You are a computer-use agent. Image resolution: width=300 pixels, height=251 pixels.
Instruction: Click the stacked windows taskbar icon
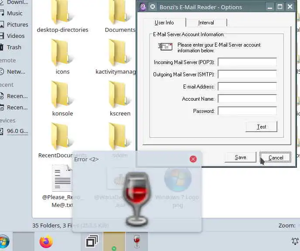(x=92, y=241)
